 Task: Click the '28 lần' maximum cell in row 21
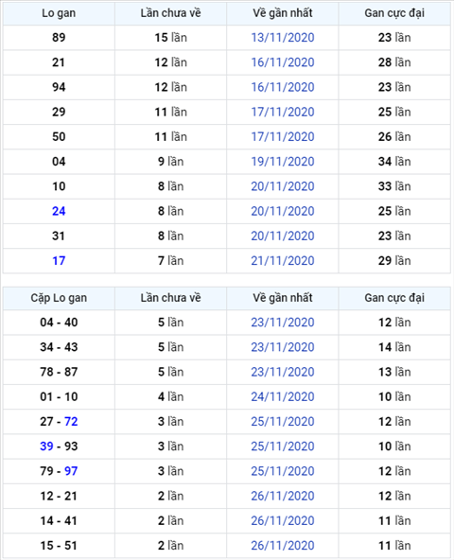(x=394, y=62)
